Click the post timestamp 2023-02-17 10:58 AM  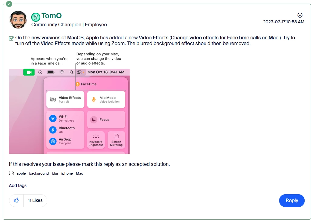[x=284, y=22]
